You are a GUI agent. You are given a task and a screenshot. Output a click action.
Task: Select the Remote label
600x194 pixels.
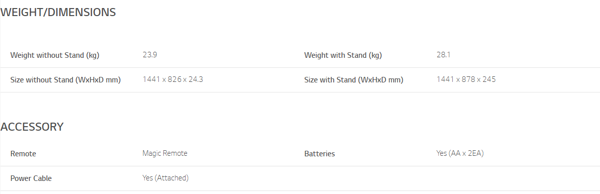[23, 154]
